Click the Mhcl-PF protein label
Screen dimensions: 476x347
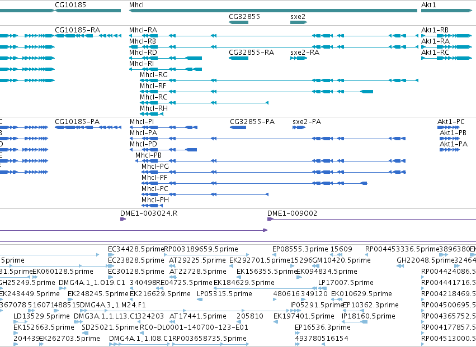(x=154, y=178)
